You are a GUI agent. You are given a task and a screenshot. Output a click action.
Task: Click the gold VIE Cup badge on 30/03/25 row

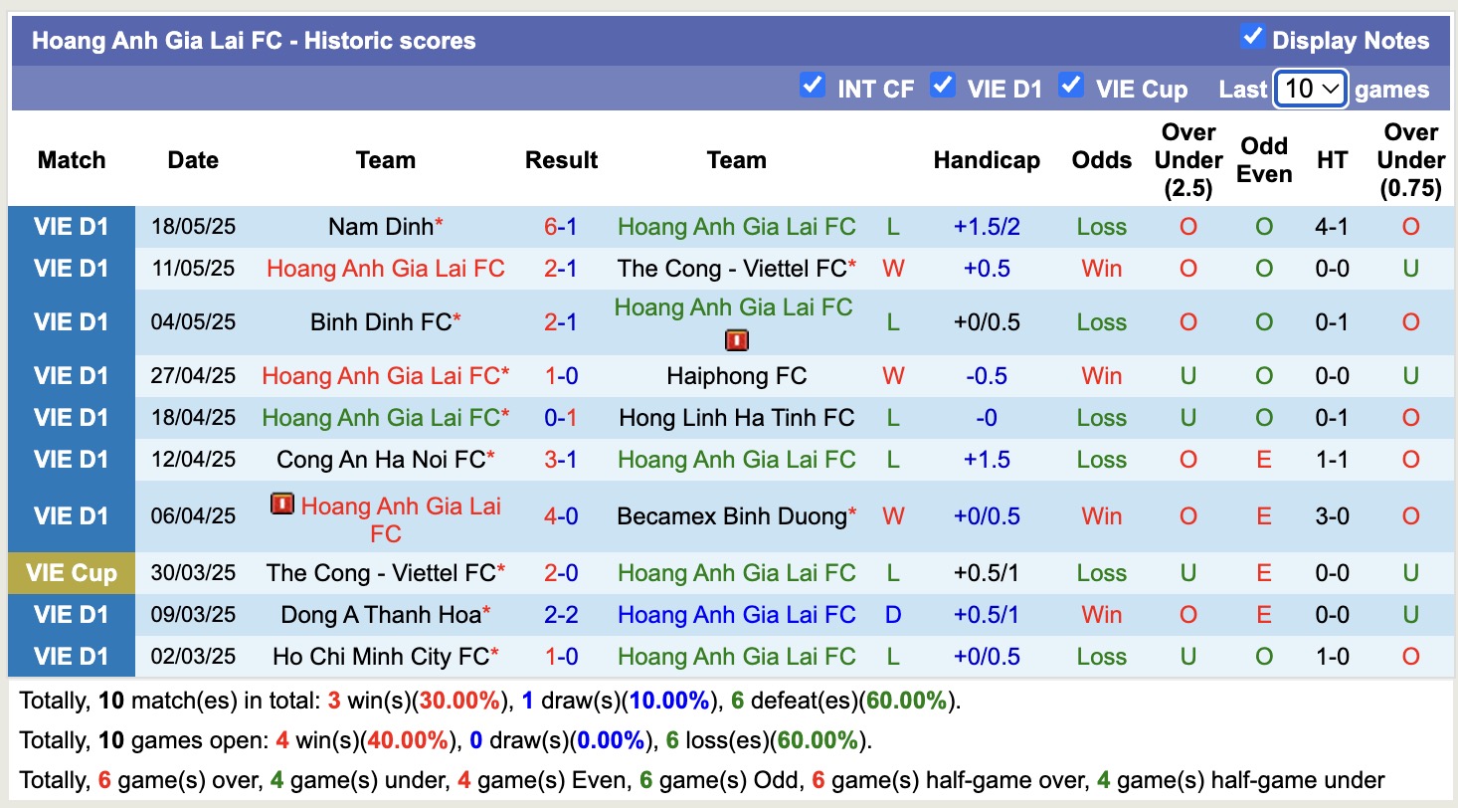click(x=71, y=572)
